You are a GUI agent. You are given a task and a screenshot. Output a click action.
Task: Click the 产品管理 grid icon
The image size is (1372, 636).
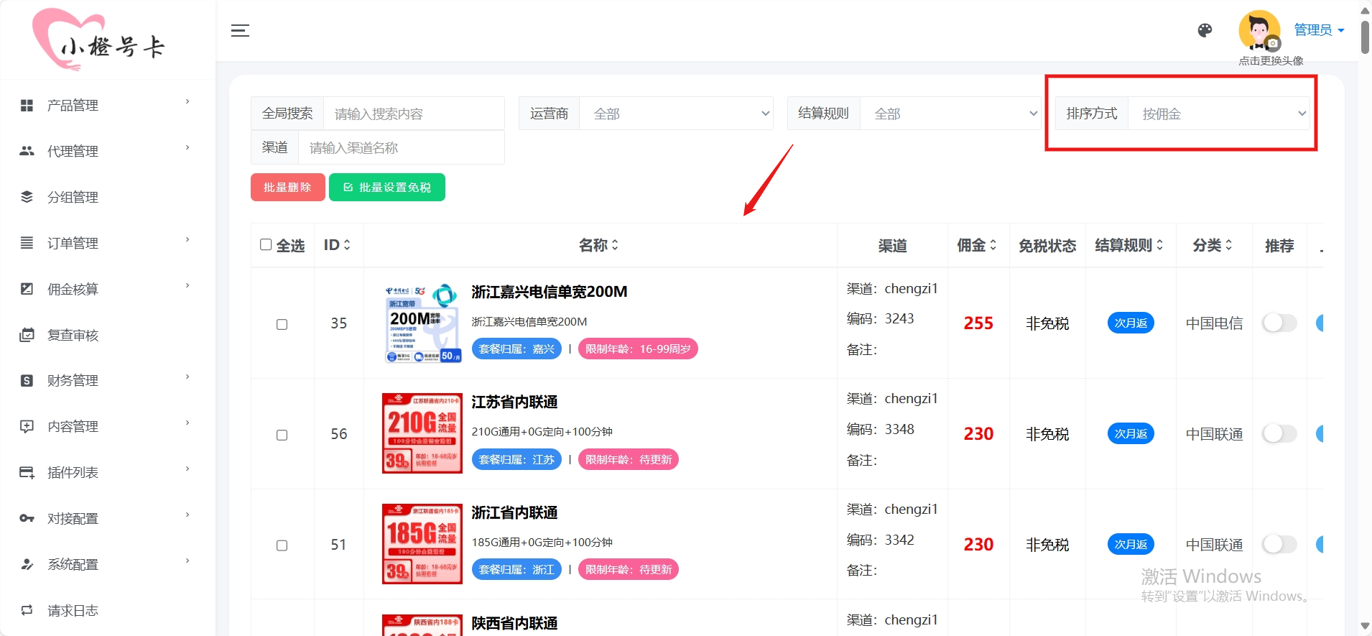(27, 105)
